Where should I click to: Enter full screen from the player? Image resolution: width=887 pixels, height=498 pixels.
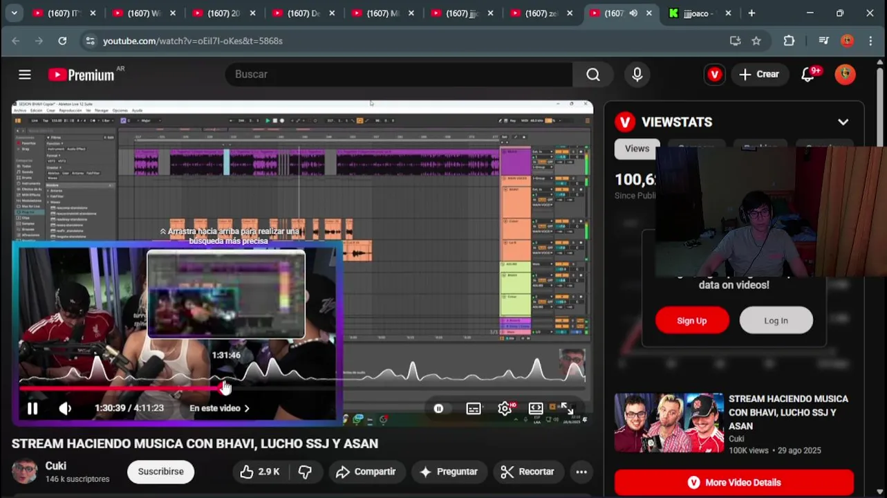(x=567, y=408)
